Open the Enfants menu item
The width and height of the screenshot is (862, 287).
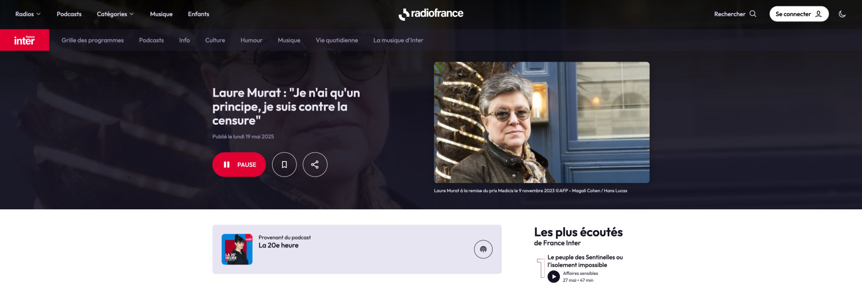coord(199,14)
